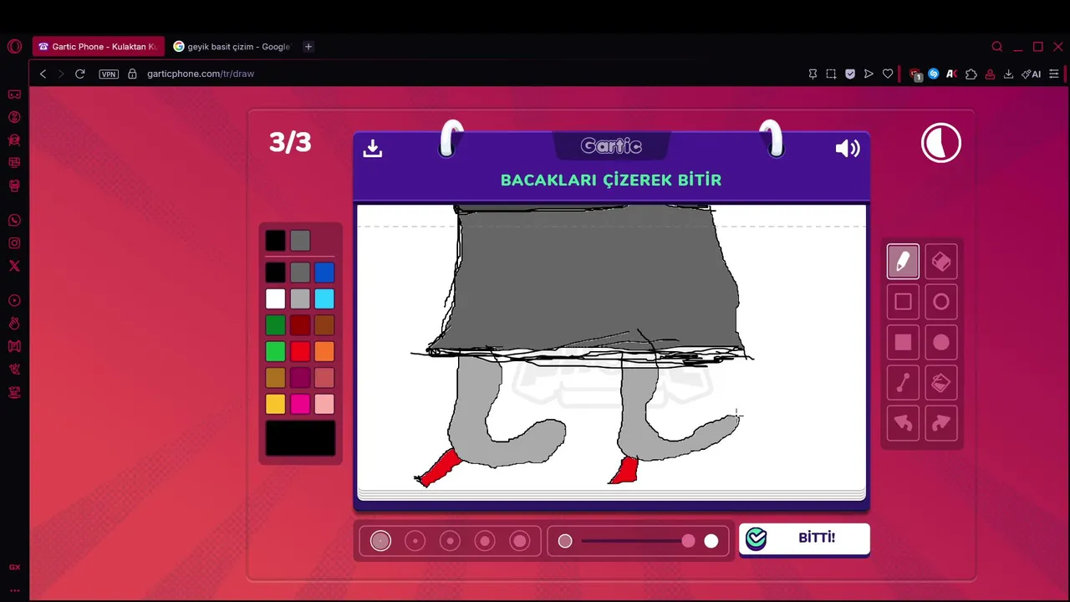Pick the recent gray color swatch at top
The image size is (1070, 602).
click(x=300, y=241)
